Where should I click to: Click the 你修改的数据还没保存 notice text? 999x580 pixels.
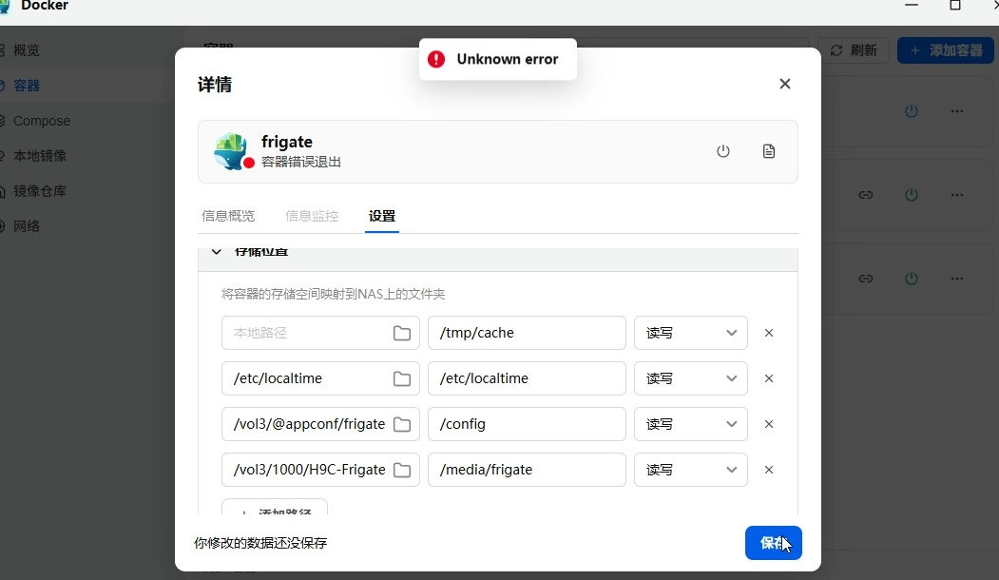click(x=260, y=543)
